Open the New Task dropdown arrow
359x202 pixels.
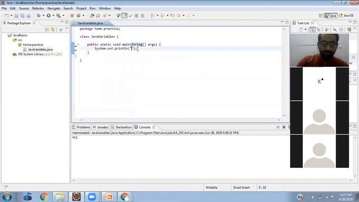[305, 30]
